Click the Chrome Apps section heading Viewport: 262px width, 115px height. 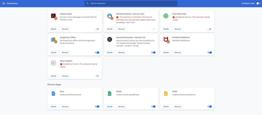click(54, 84)
